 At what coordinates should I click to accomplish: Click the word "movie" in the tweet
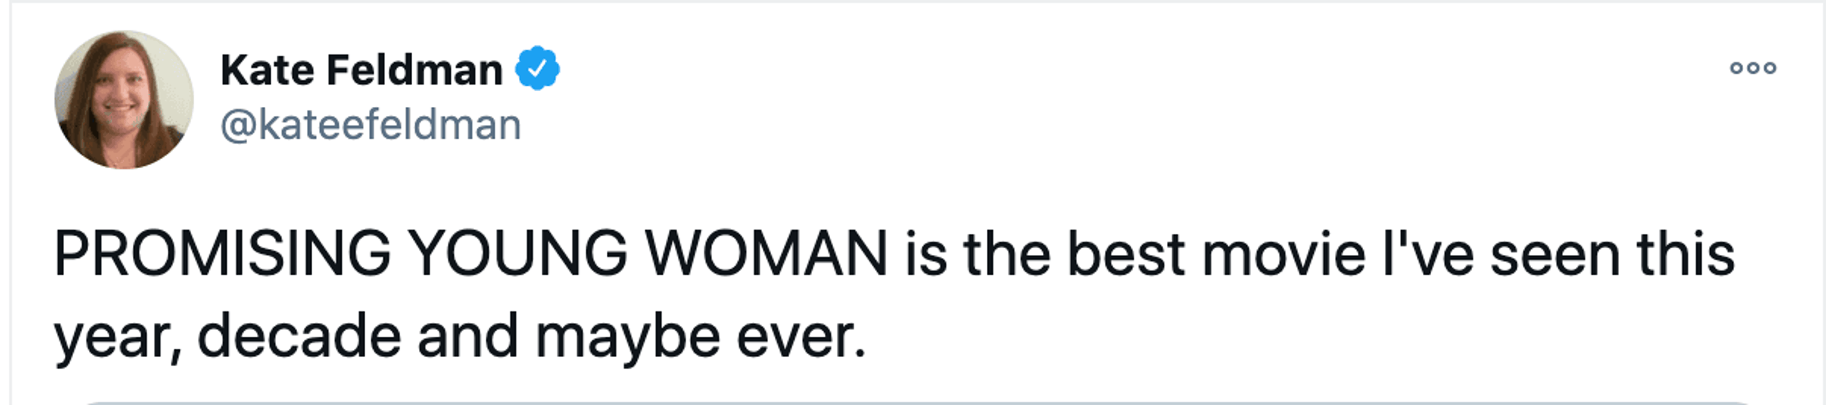pyautogui.click(x=1284, y=254)
